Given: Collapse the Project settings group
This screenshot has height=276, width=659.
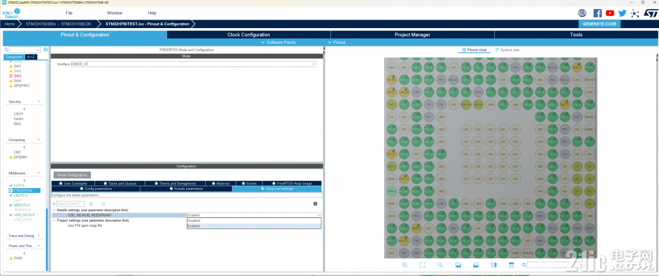Looking at the screenshot, I should [54, 220].
